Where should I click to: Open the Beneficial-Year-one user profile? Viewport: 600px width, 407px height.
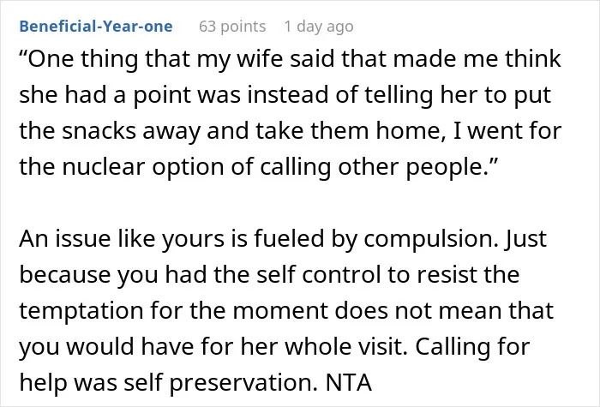click(96, 27)
